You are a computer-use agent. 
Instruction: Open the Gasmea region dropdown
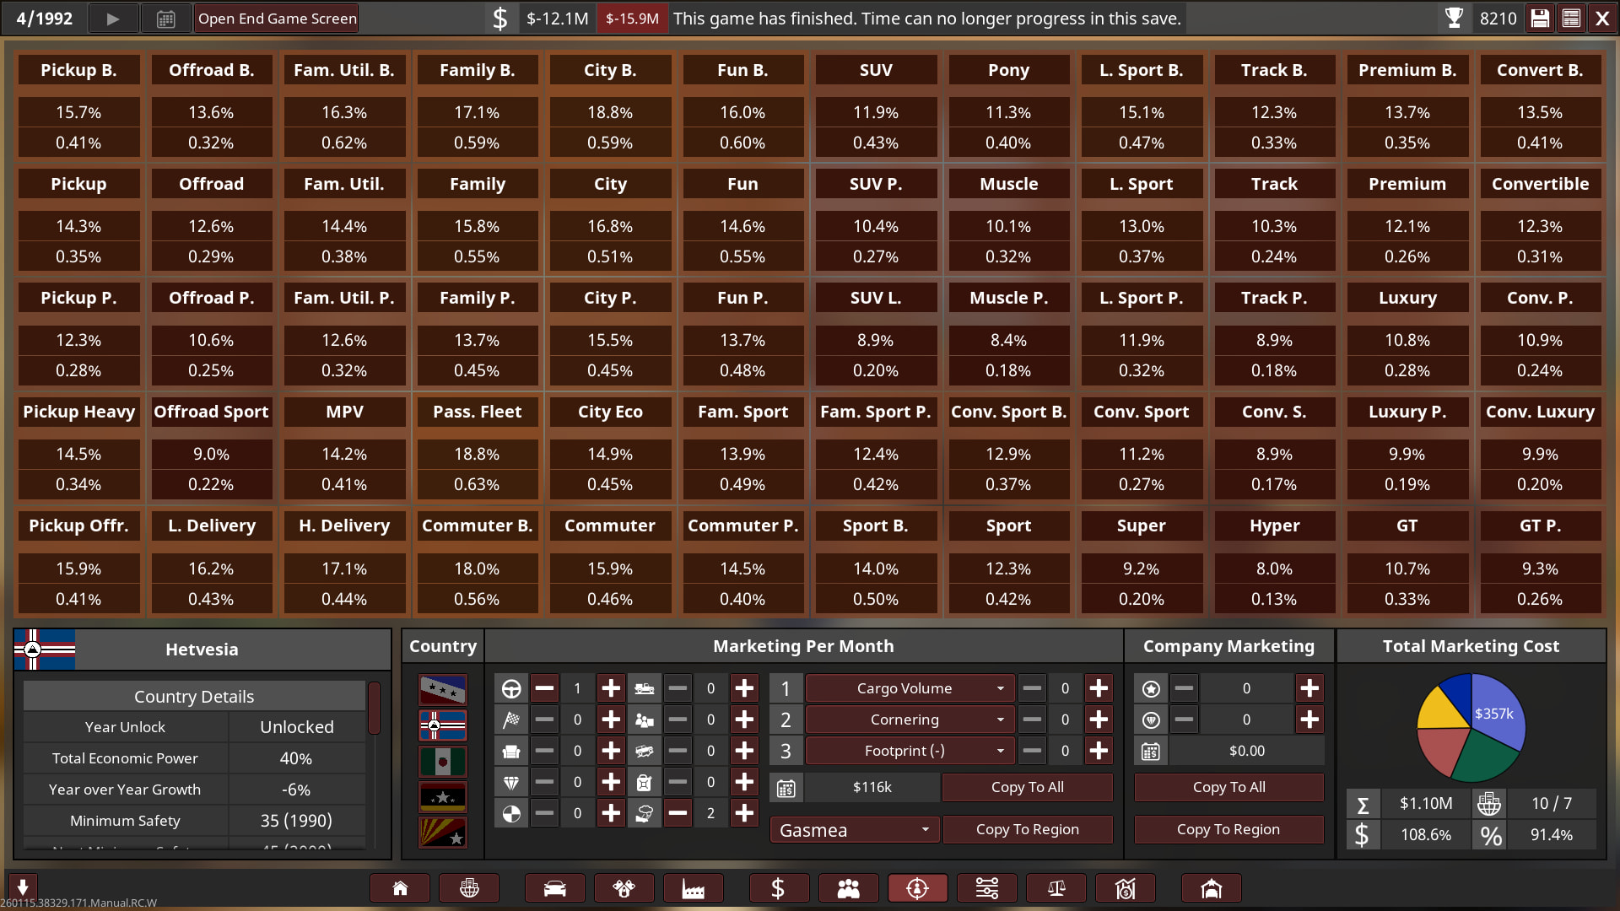point(854,830)
